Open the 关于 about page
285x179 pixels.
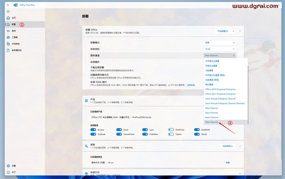tap(25, 172)
